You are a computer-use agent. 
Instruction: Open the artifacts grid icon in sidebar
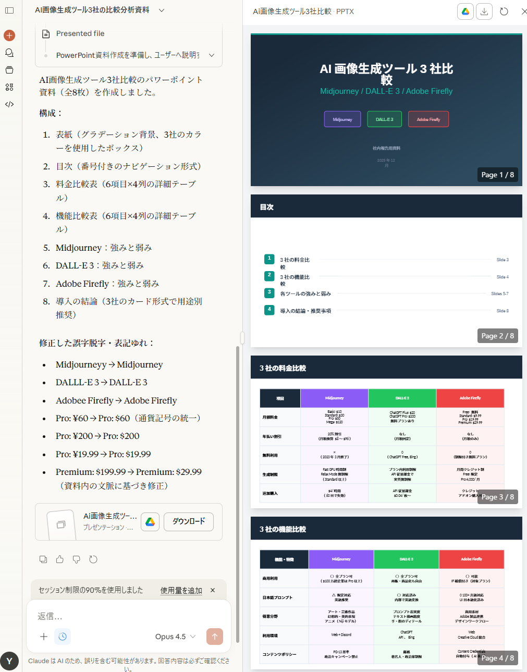(9, 87)
